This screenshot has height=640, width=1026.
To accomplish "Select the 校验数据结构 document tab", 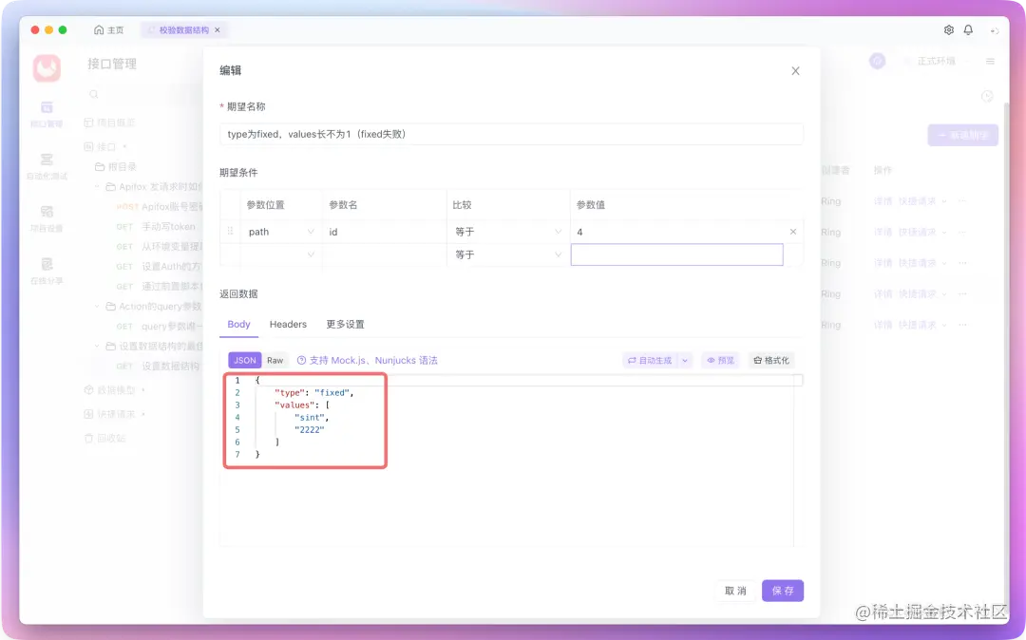I will (182, 29).
